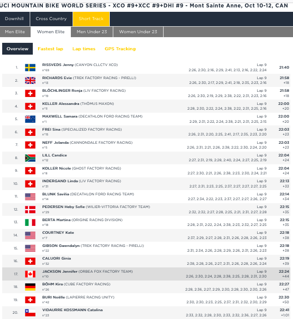Select rider name MAXWELL Samara

pos(60,116)
